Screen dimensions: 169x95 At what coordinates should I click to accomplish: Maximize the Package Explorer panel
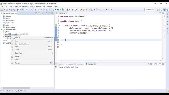click(x=52, y=13)
